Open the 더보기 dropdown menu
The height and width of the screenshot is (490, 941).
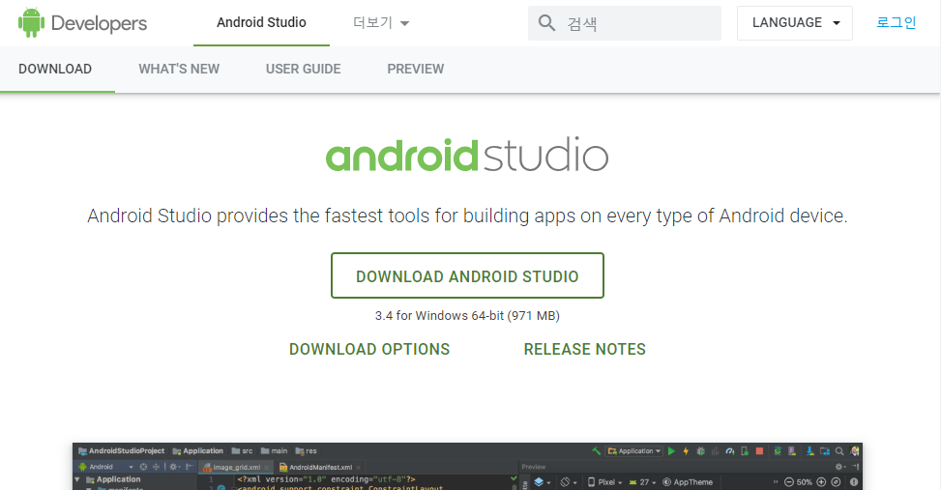[x=381, y=23]
